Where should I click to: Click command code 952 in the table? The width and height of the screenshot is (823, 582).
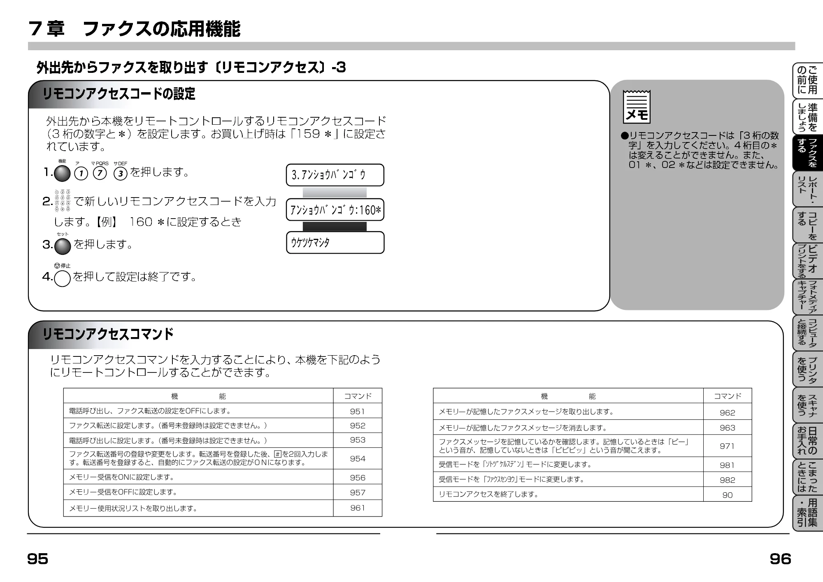pyautogui.click(x=358, y=426)
